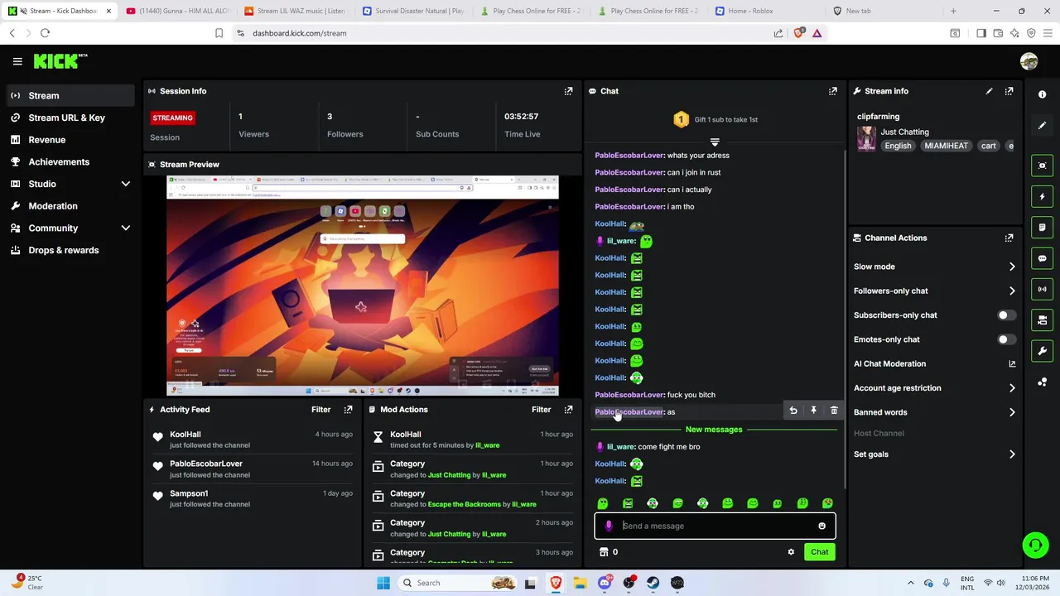The width and height of the screenshot is (1060, 596).
Task: Open the Achievements page
Action: point(70,161)
